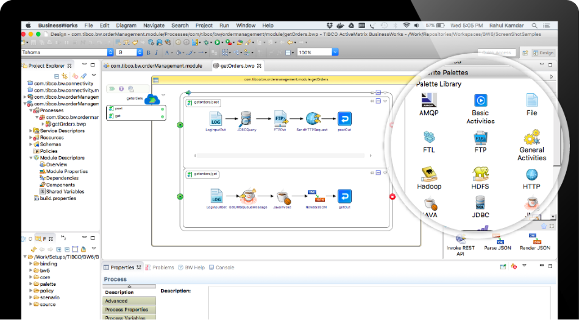Collapse the Module Descriptors node

(31, 158)
